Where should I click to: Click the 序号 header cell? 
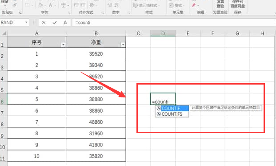[36, 42]
